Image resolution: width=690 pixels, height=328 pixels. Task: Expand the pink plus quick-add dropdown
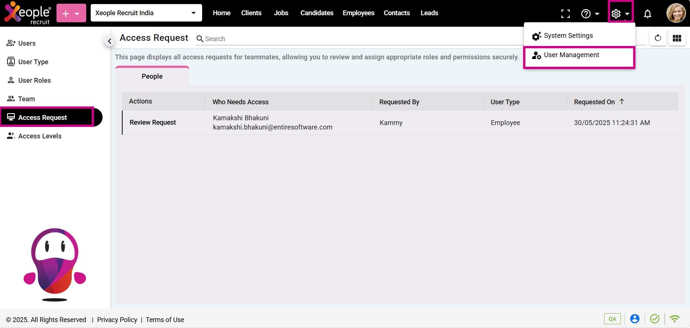click(71, 13)
